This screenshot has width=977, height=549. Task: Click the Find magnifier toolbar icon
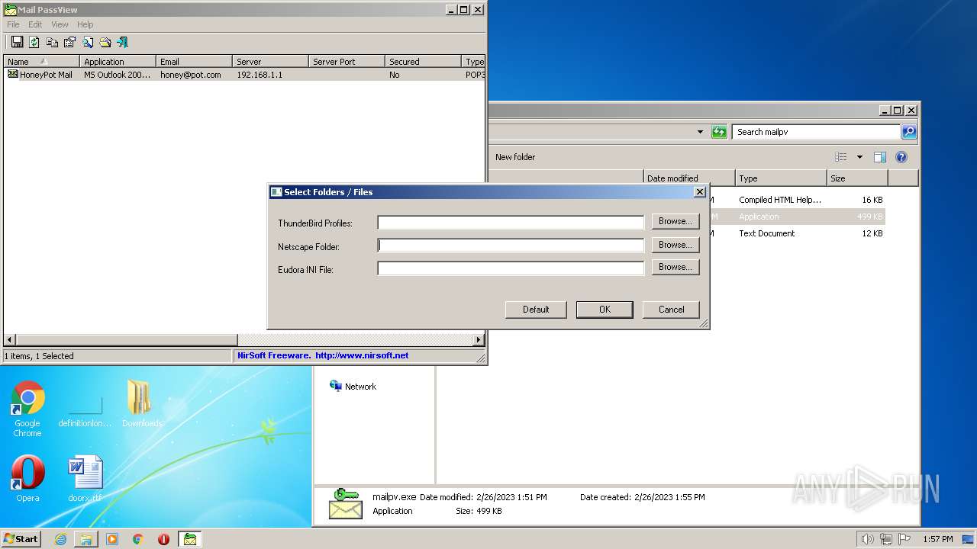88,42
